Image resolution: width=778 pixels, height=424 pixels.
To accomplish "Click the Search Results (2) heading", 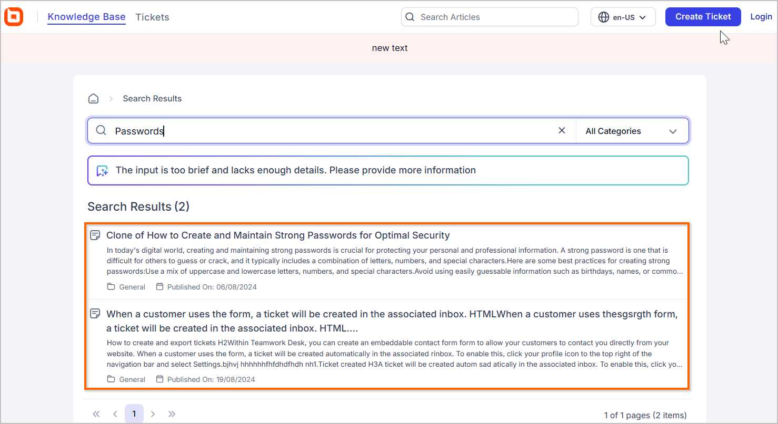I will click(138, 206).
